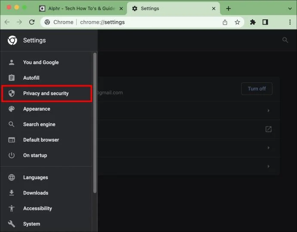Open the Appearance settings section
This screenshot has height=232, width=297.
[37, 109]
